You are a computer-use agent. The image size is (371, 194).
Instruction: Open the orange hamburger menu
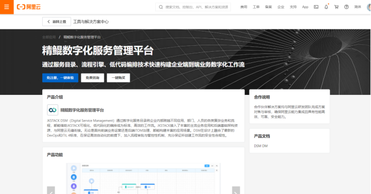(x=6, y=7)
